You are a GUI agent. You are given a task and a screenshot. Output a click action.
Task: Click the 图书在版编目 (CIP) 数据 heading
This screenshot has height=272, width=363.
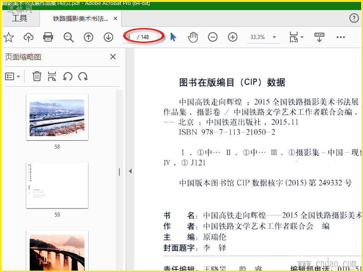[x=232, y=83]
